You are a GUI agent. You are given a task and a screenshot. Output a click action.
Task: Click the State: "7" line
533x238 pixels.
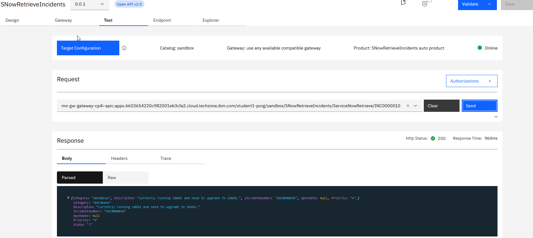83,225
